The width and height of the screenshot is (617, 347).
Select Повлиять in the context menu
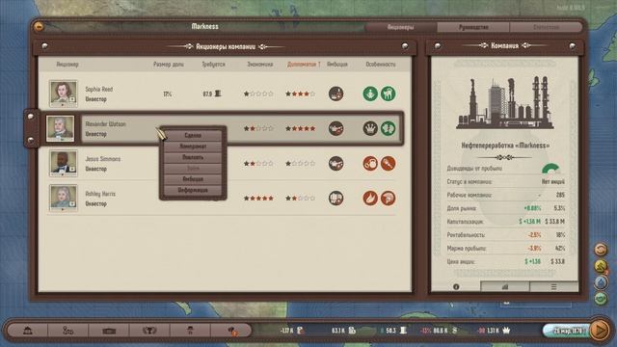[x=193, y=157]
